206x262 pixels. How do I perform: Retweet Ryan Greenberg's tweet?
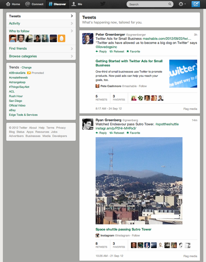click(117, 133)
